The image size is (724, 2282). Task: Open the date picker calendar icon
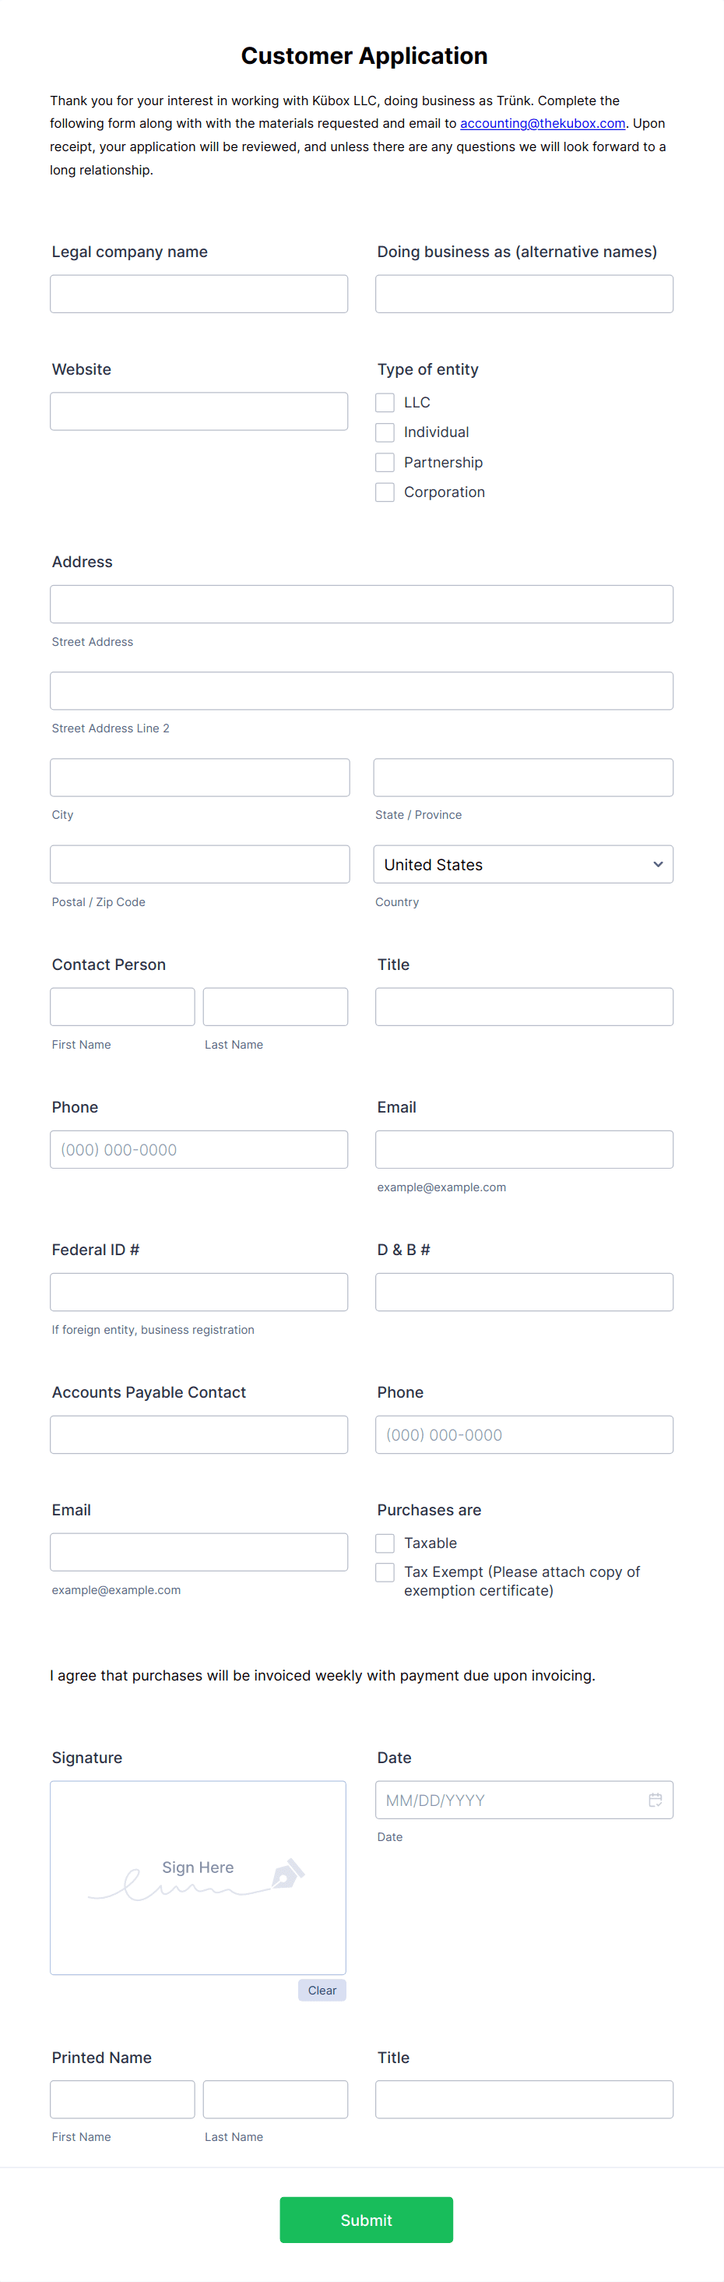coord(655,1799)
